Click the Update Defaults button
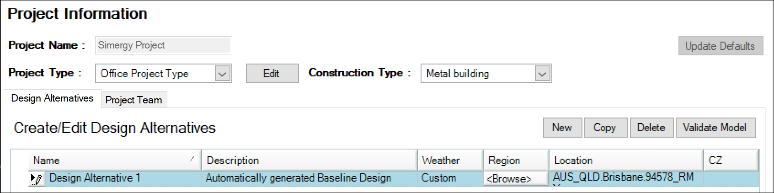774x193 pixels. (x=721, y=46)
